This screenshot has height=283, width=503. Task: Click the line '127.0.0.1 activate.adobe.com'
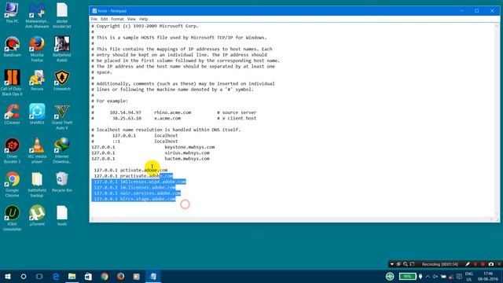(130, 170)
